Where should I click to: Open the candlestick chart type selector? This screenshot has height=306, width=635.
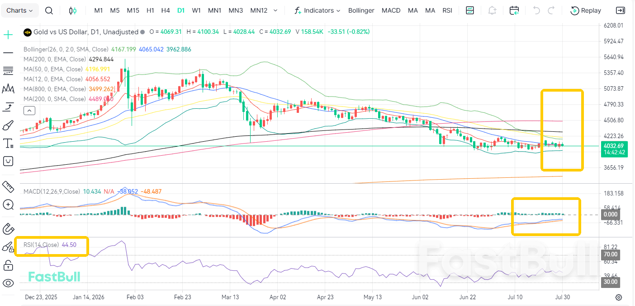(x=73, y=10)
